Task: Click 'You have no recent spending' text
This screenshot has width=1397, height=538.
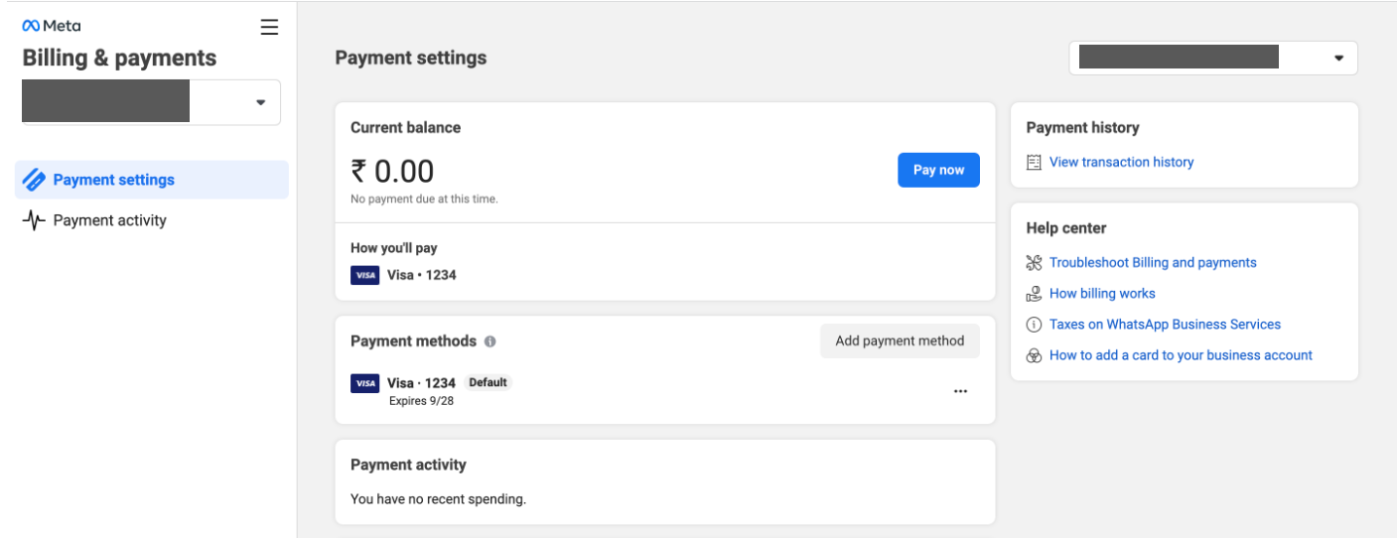Action: tap(438, 499)
